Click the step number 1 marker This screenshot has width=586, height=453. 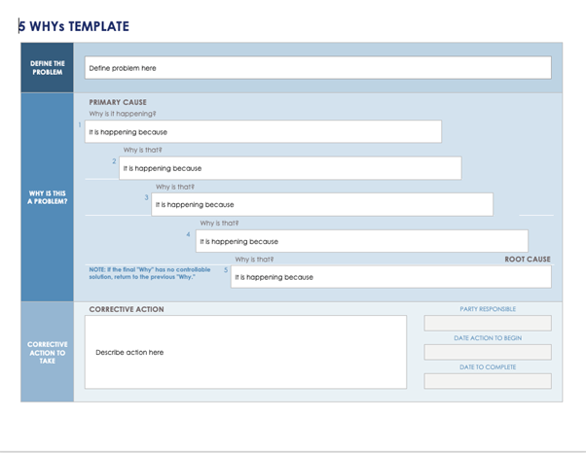click(80, 124)
